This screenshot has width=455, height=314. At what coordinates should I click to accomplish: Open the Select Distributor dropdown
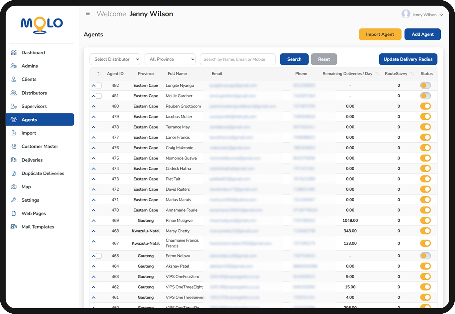[x=115, y=59]
